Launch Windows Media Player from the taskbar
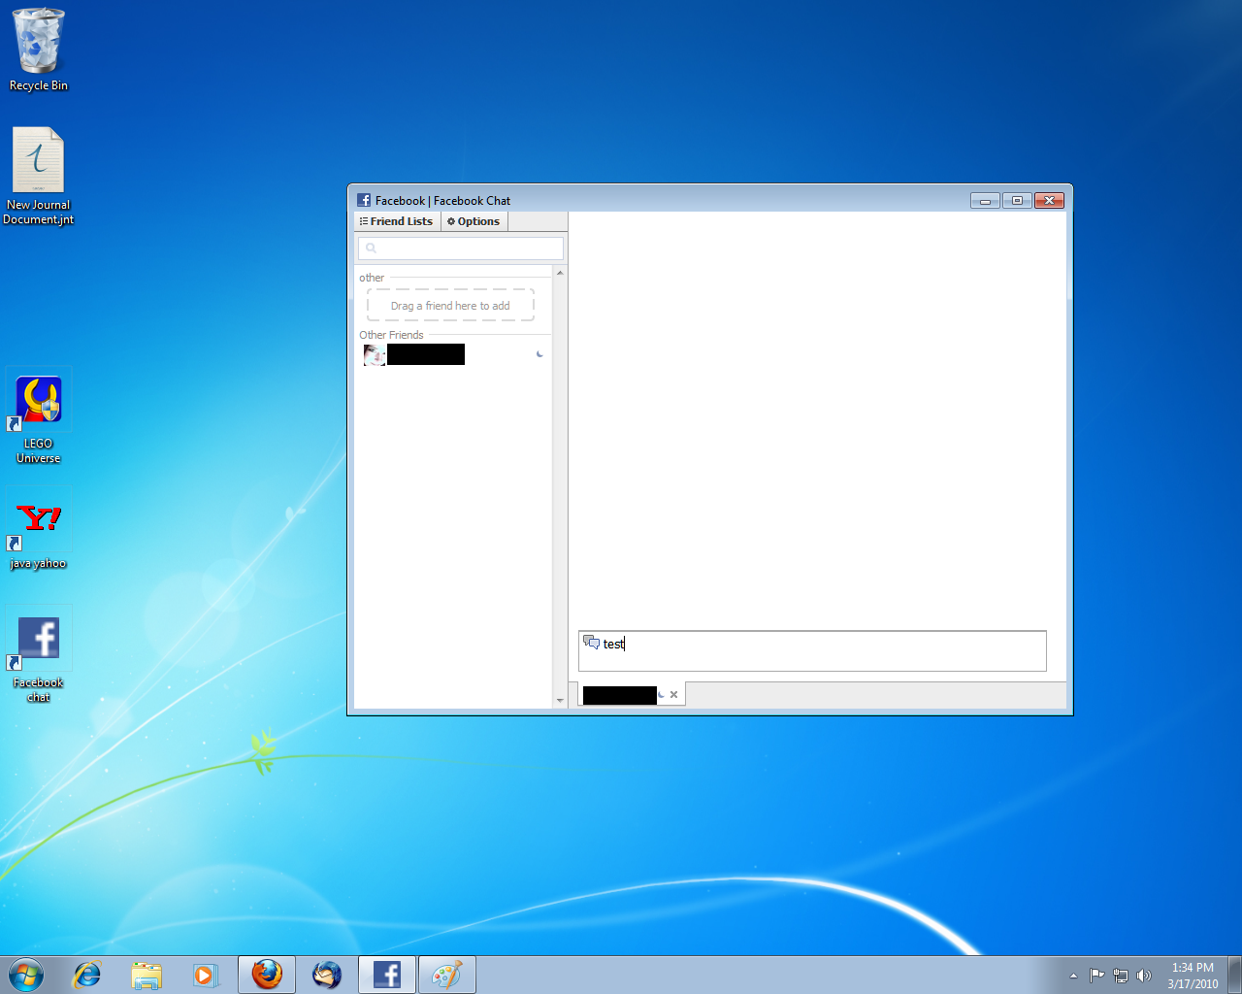The image size is (1242, 994). (x=206, y=975)
